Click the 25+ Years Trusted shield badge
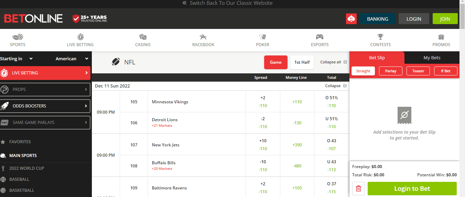Viewport: 465px width, 197px height. click(x=89, y=19)
